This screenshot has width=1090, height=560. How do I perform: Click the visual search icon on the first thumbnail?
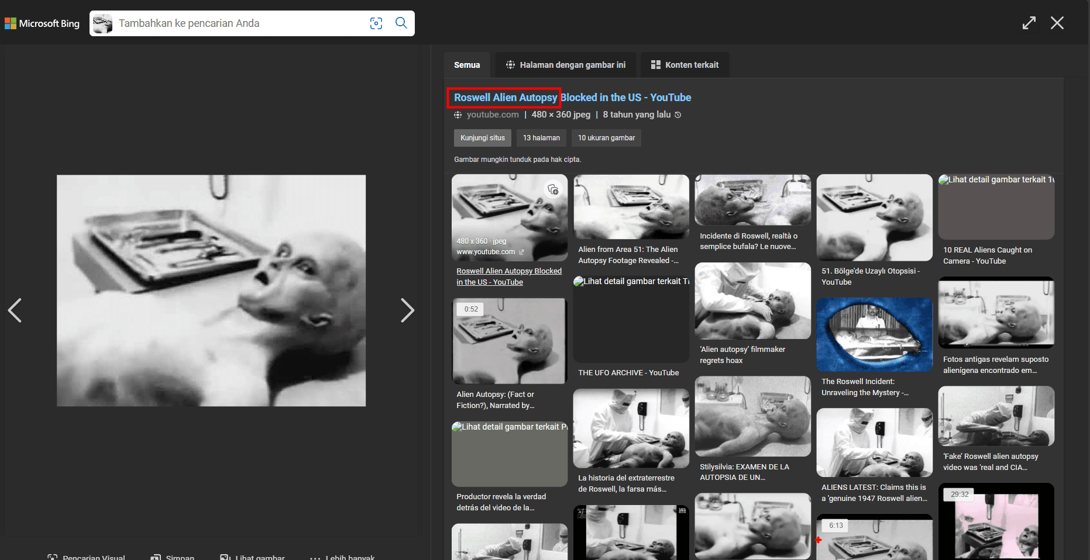click(x=553, y=189)
